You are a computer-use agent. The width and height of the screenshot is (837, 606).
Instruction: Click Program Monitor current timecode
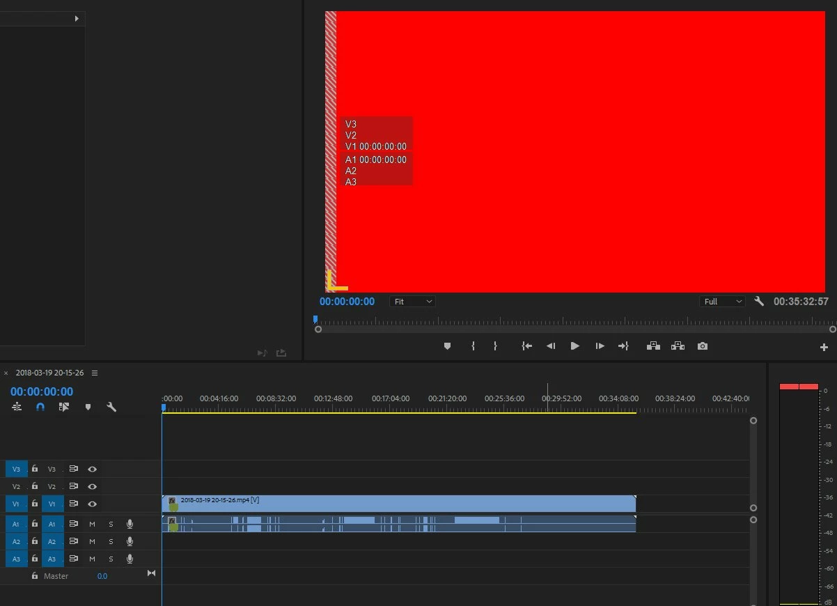(x=347, y=302)
